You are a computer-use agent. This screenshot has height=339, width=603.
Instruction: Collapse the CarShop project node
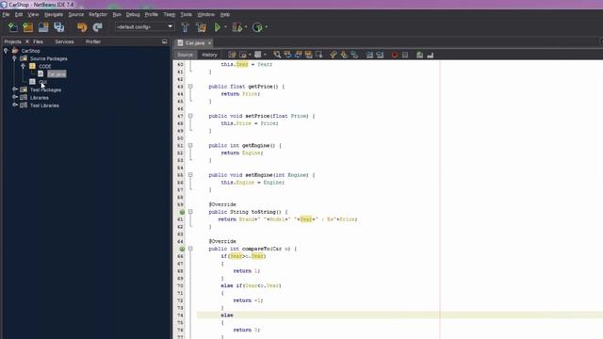pos(6,50)
